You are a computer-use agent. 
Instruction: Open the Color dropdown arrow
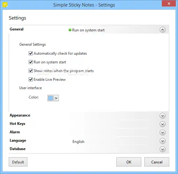tap(56, 98)
